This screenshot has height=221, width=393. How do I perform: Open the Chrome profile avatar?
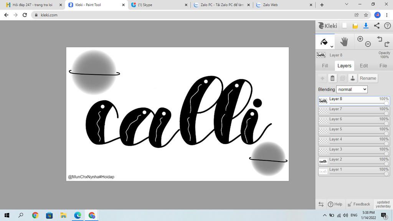pyautogui.click(x=377, y=15)
